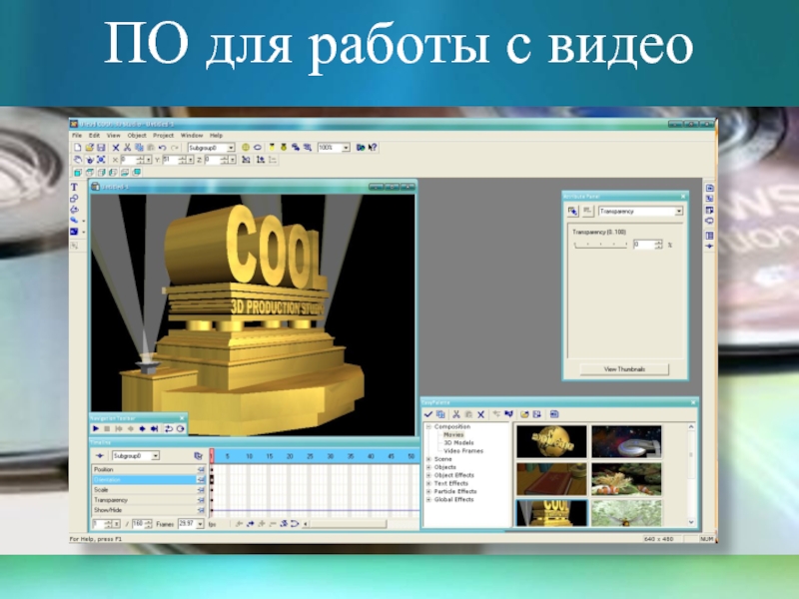Click the View Thumbnails button
Screen dimensions: 799x599
(624, 369)
